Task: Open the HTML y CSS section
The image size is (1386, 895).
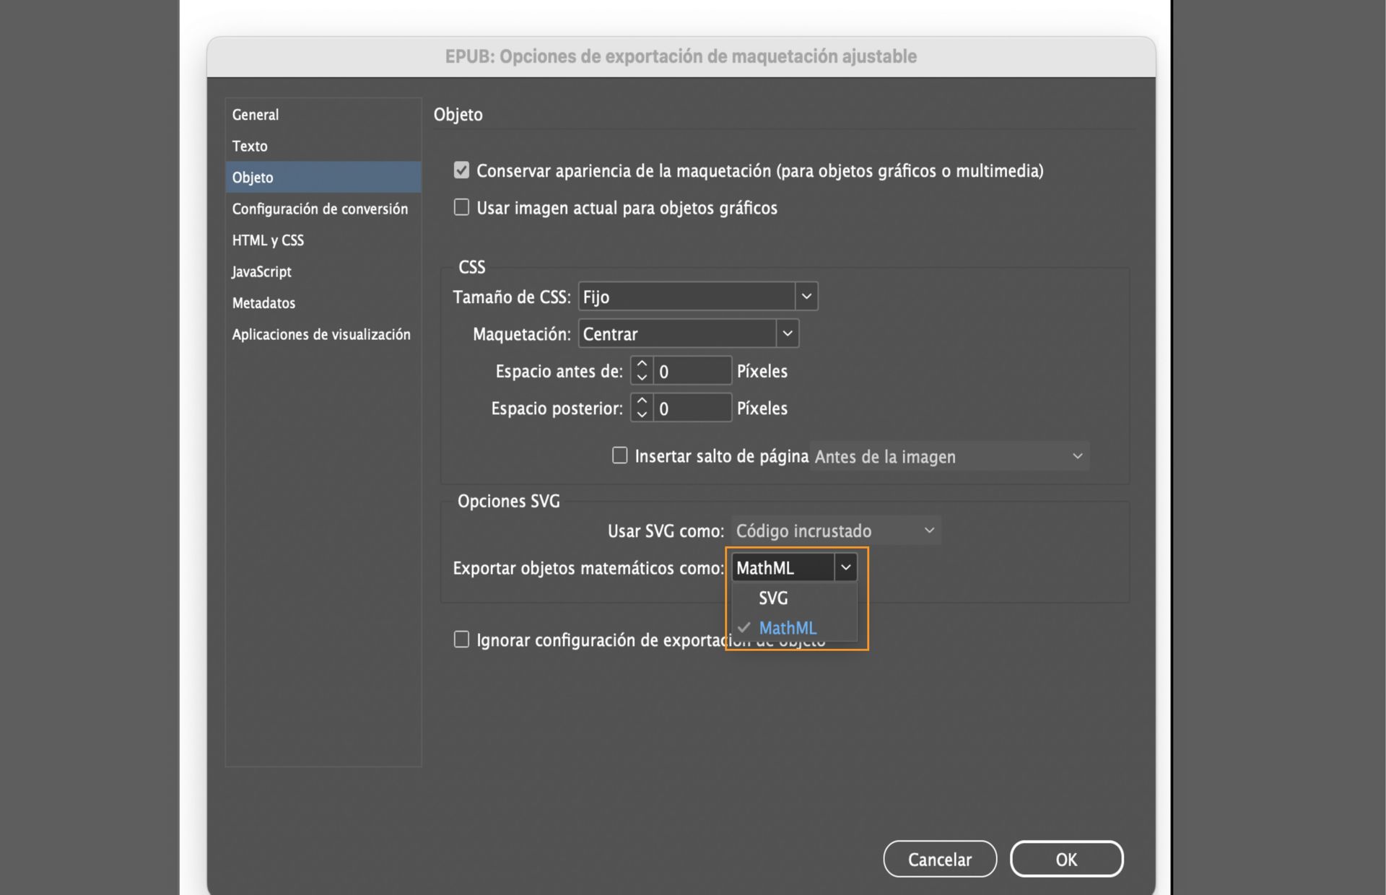Action: tap(268, 240)
